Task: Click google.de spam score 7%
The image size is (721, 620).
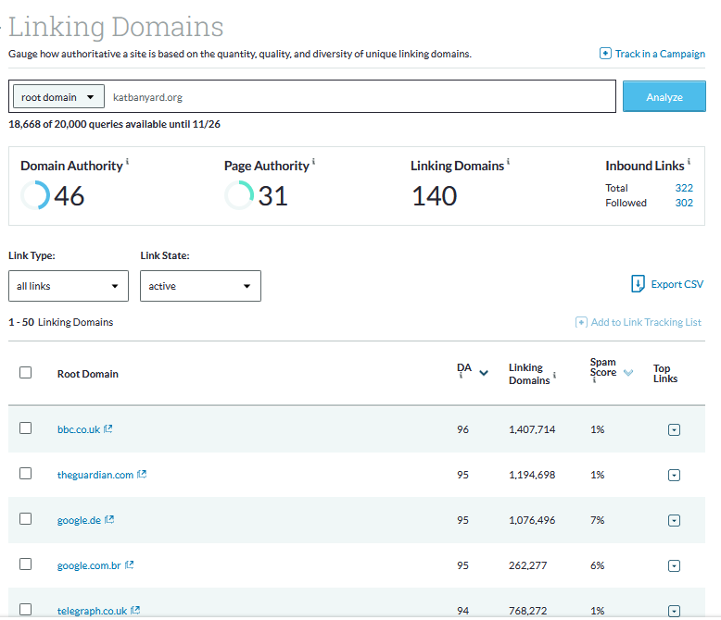Action: [x=598, y=520]
